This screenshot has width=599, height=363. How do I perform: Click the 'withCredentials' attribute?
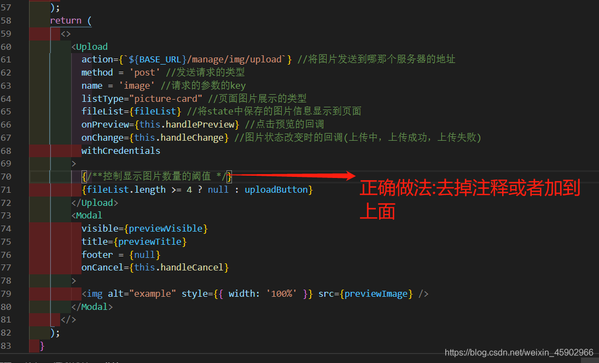(121, 151)
